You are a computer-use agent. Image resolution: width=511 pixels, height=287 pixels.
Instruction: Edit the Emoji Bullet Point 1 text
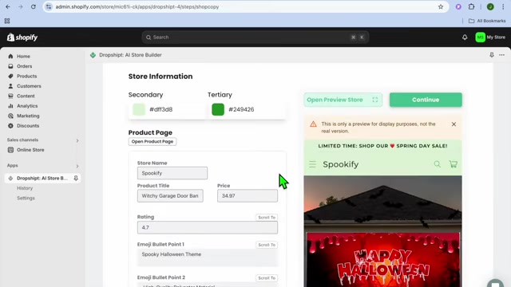[x=208, y=258]
